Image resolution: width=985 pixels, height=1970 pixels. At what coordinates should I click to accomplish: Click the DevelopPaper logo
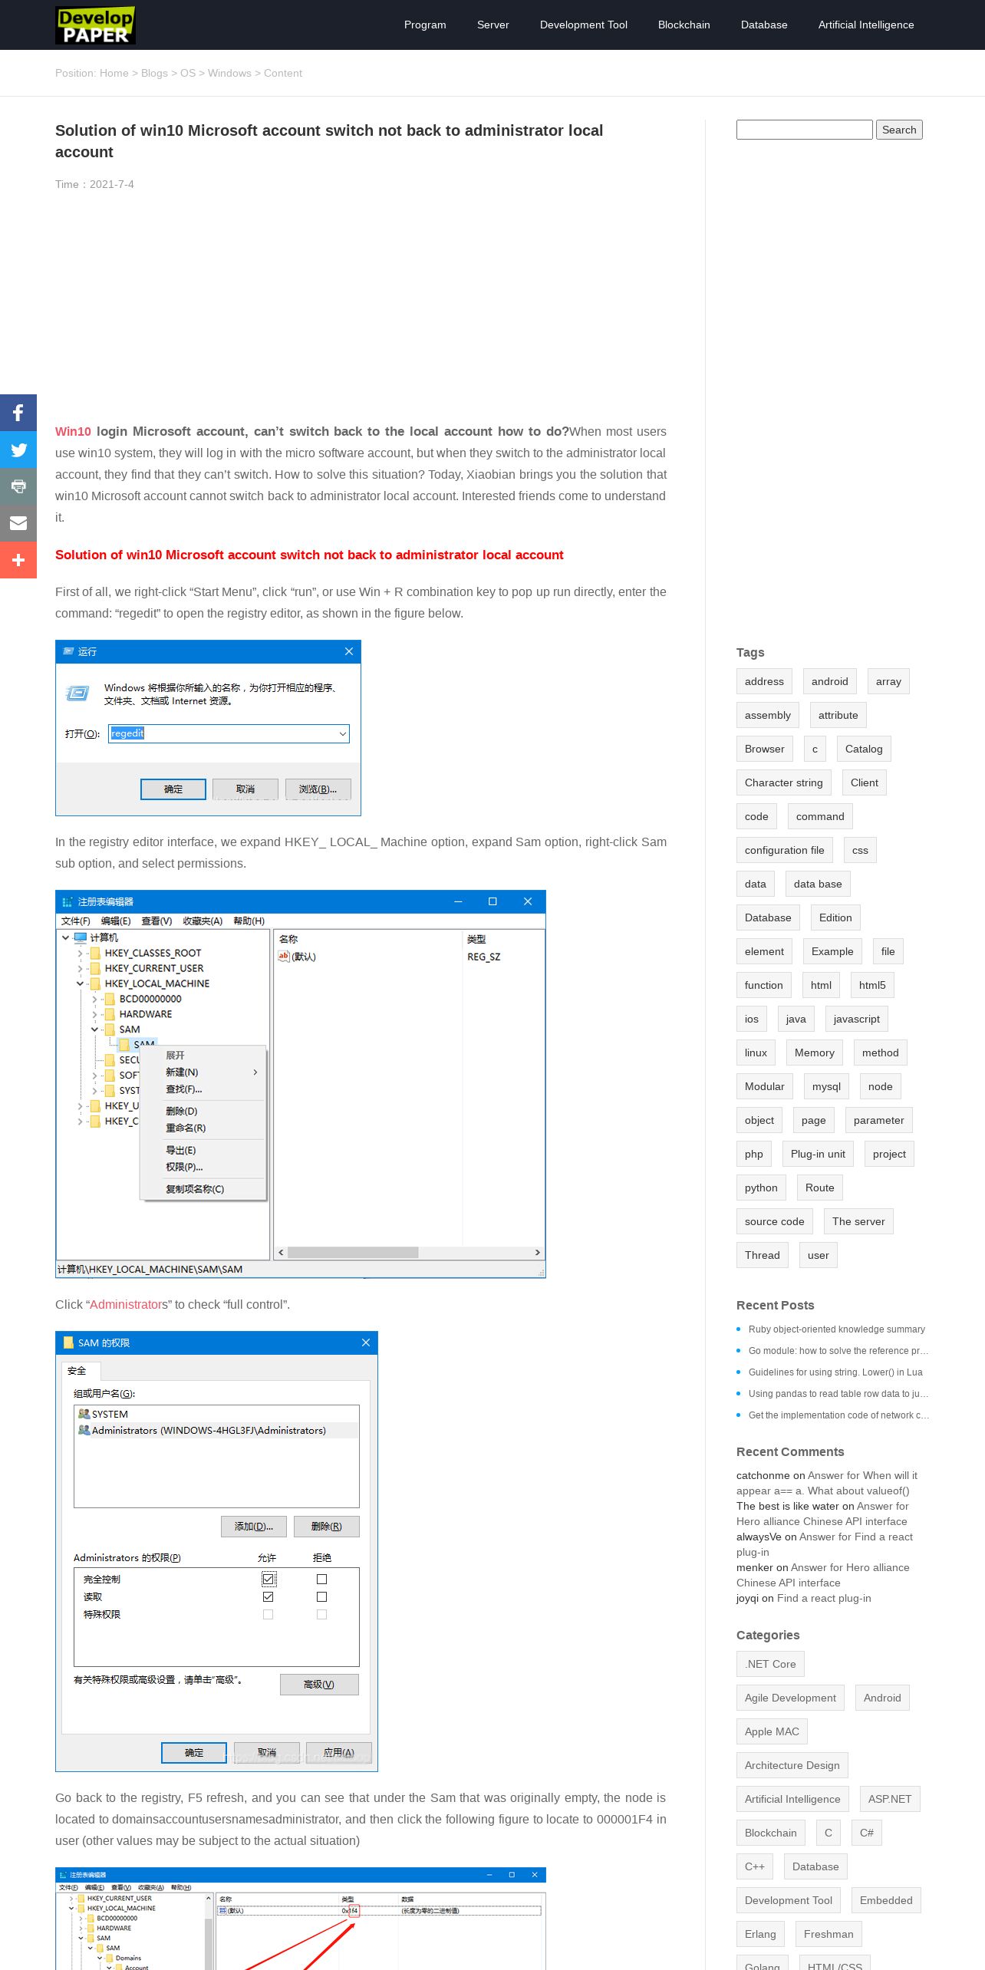coord(95,25)
